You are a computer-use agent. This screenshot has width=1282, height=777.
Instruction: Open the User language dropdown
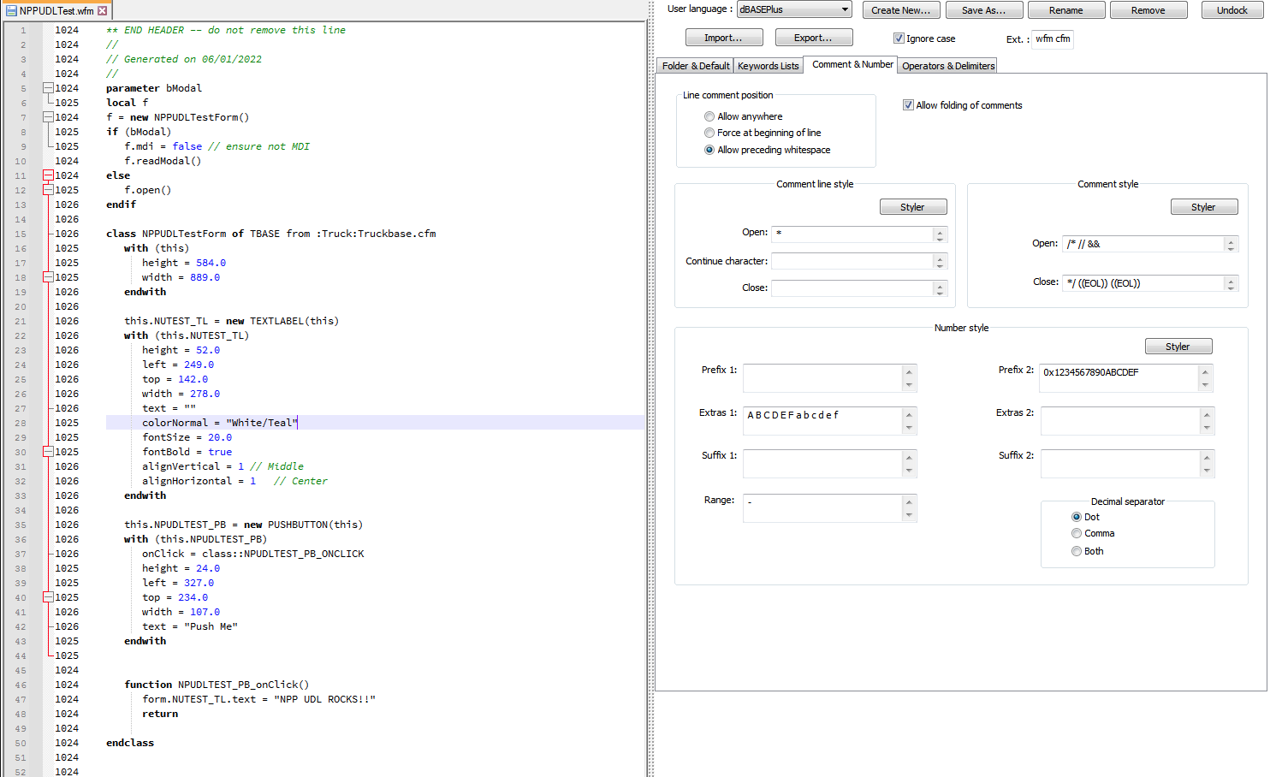pos(794,9)
